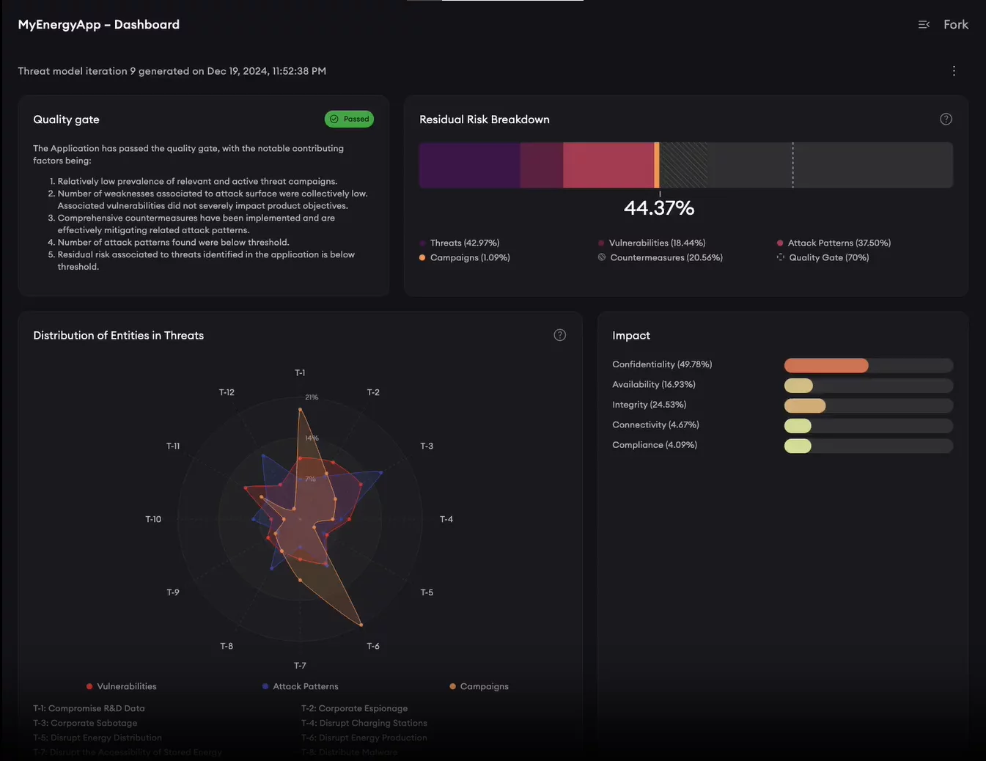
Task: Toggle the Attack Patterns radar legend item
Action: [301, 686]
